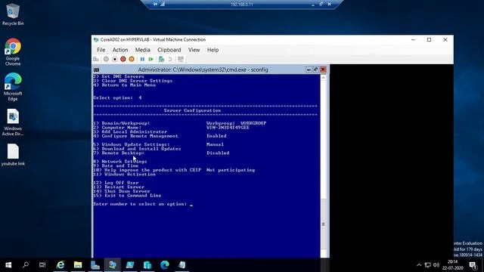Image resolution: width=484 pixels, height=272 pixels.
Task: Open Google Chrome desktop shortcut
Action: [13, 52]
